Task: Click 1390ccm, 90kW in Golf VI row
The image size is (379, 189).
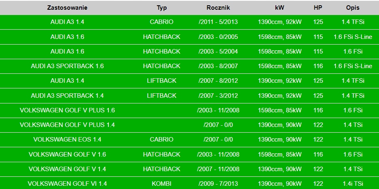Action: tap(279, 184)
